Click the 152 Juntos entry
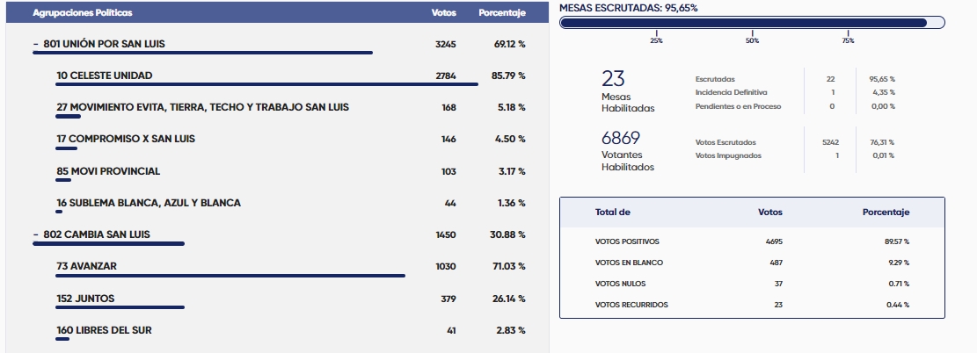The width and height of the screenshot is (977, 353). [85, 299]
